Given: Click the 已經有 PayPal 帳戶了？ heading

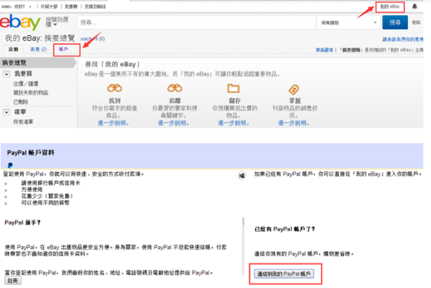Looking at the screenshot, I should [x=285, y=229].
